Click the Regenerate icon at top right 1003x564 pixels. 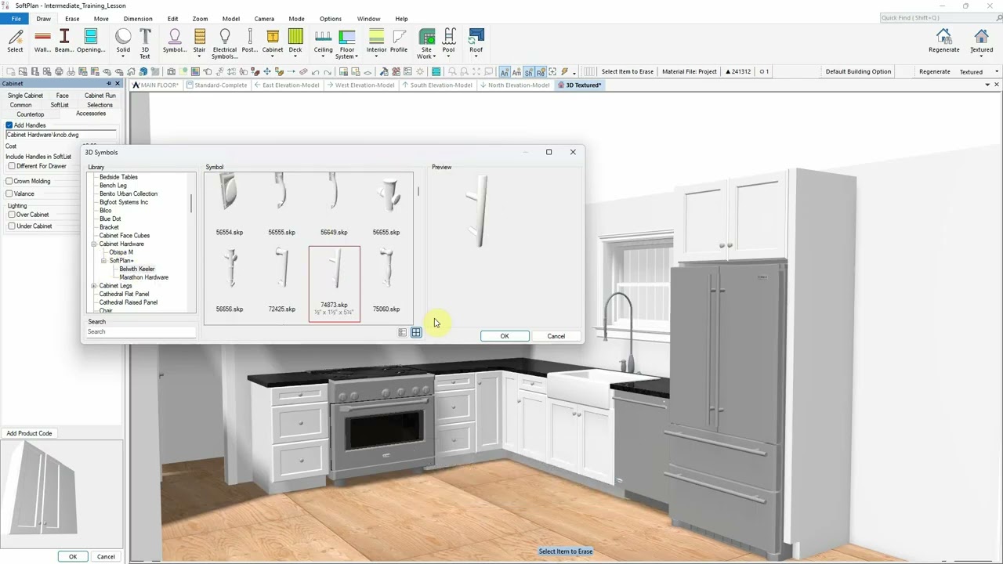(x=943, y=42)
